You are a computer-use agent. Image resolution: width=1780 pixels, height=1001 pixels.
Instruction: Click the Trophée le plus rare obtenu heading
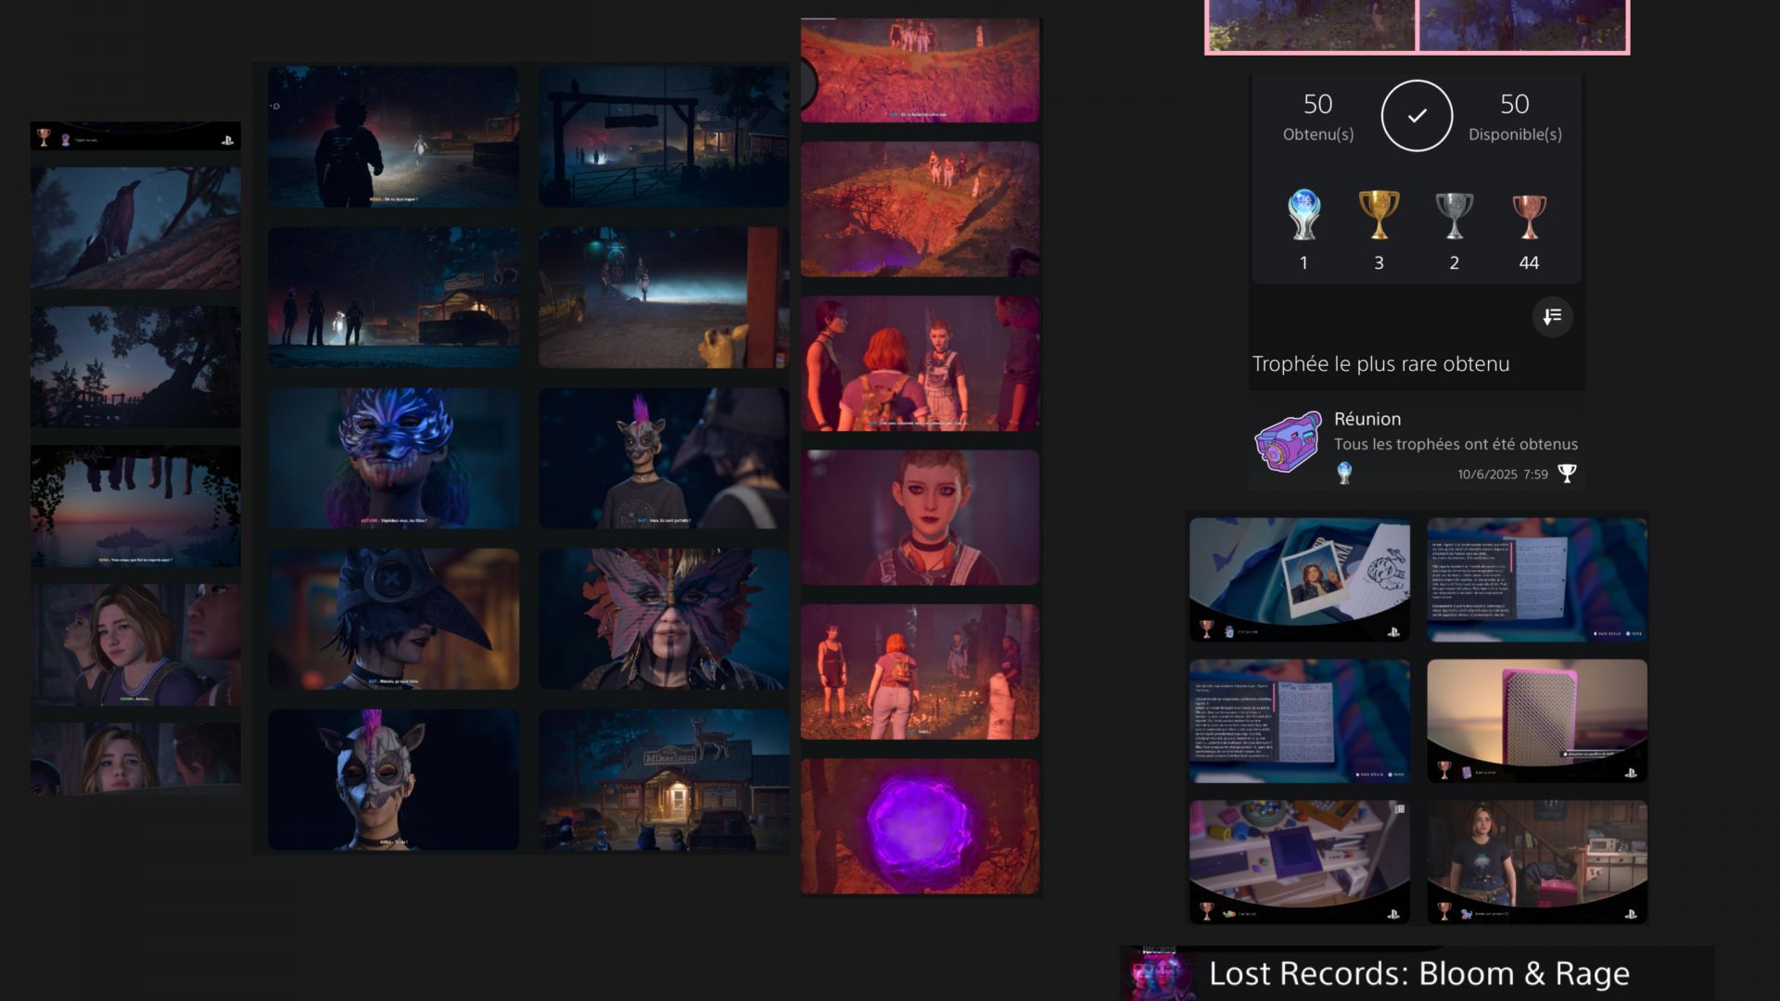pos(1380,364)
